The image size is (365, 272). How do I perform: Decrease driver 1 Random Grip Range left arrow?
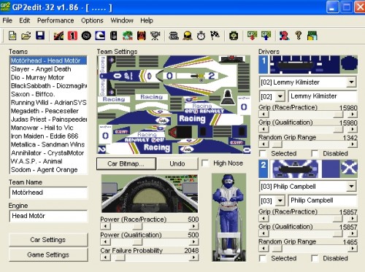pos(264,144)
